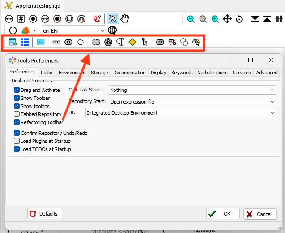This screenshot has width=285, height=233.
Task: Switch to the Verbalizations tab
Action: [x=213, y=73]
